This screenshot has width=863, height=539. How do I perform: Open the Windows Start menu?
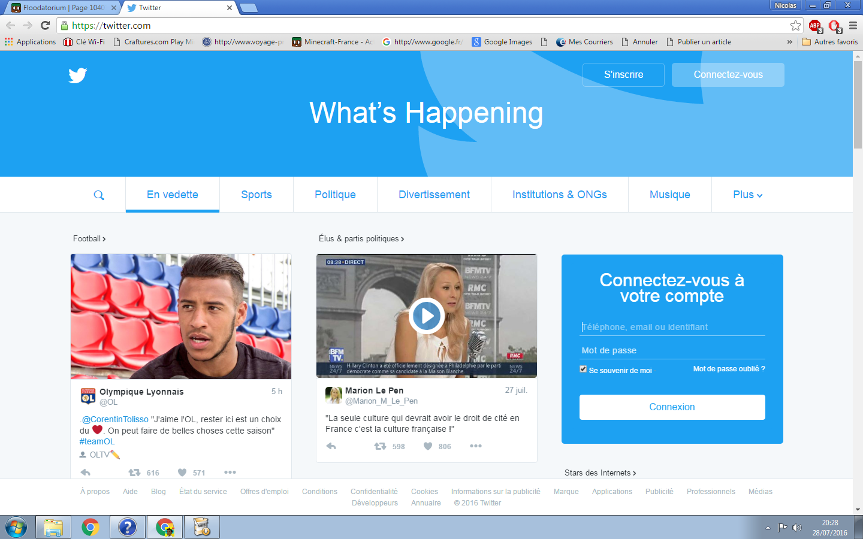(16, 527)
